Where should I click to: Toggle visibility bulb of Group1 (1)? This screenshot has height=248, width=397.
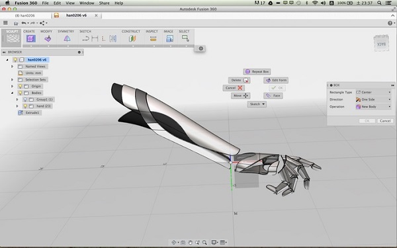coord(25,99)
